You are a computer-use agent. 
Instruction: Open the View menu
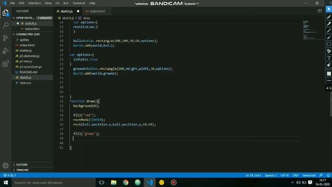[x=48, y=3]
